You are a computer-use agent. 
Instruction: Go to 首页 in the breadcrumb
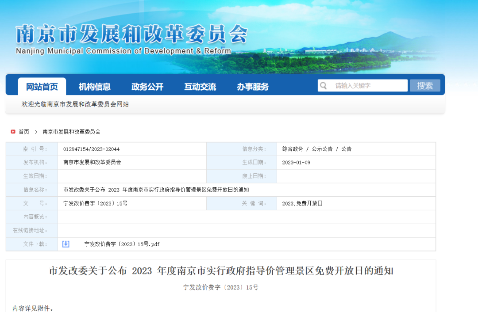click(24, 132)
